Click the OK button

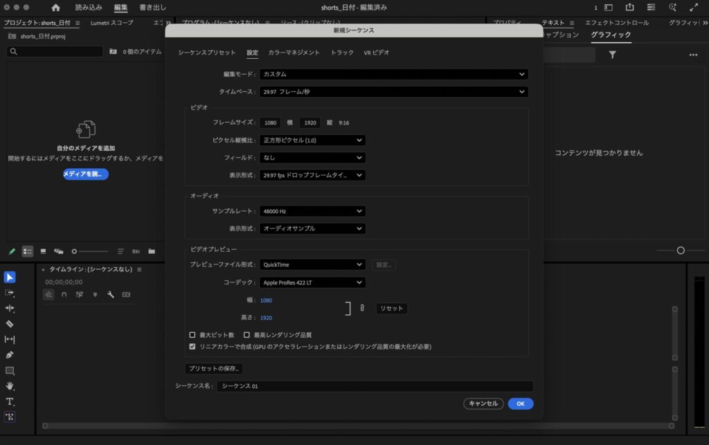(520, 403)
